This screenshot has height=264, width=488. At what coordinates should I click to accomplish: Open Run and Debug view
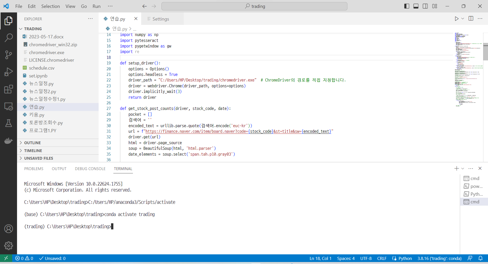[8, 72]
